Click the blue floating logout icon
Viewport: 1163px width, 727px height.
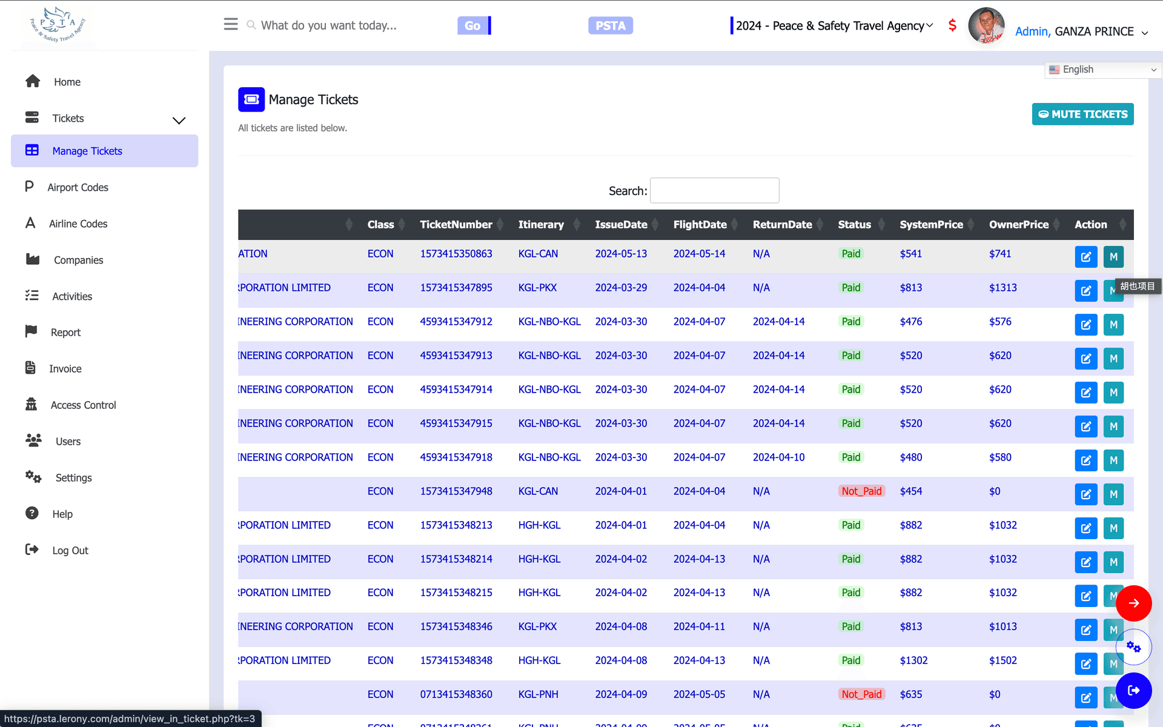pos(1133,691)
